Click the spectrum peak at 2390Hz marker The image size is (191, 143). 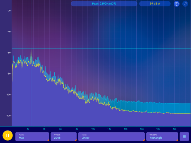click(x=31, y=49)
